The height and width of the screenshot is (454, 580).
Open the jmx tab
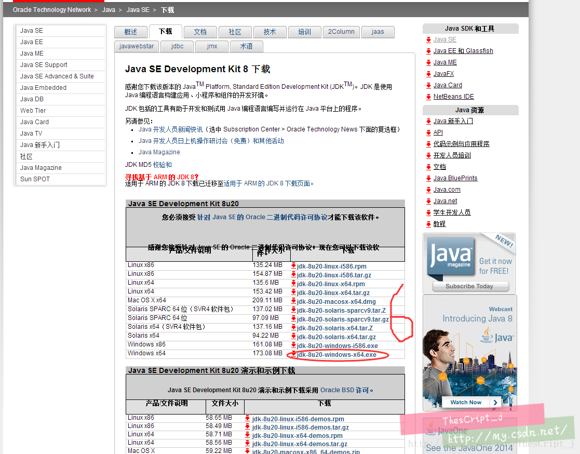(212, 46)
